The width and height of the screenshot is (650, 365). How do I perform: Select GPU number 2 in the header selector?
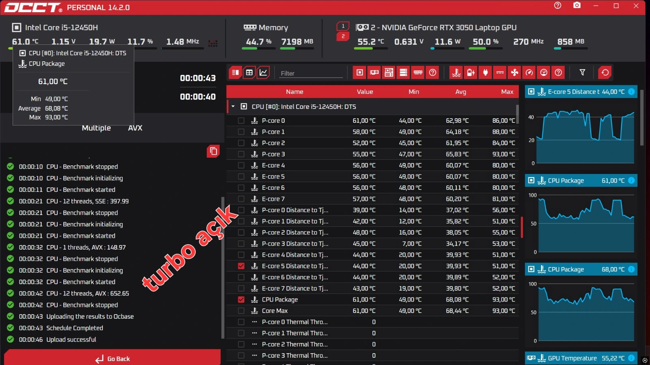pos(343,36)
